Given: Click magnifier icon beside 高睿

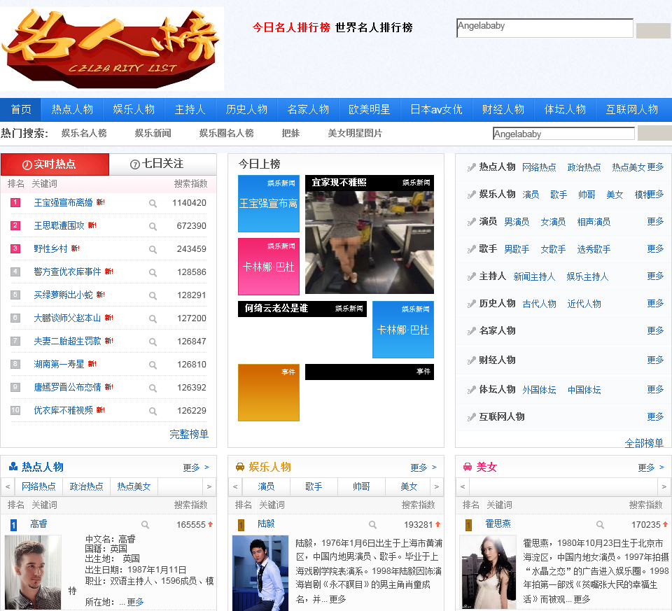Looking at the screenshot, I should point(146,525).
